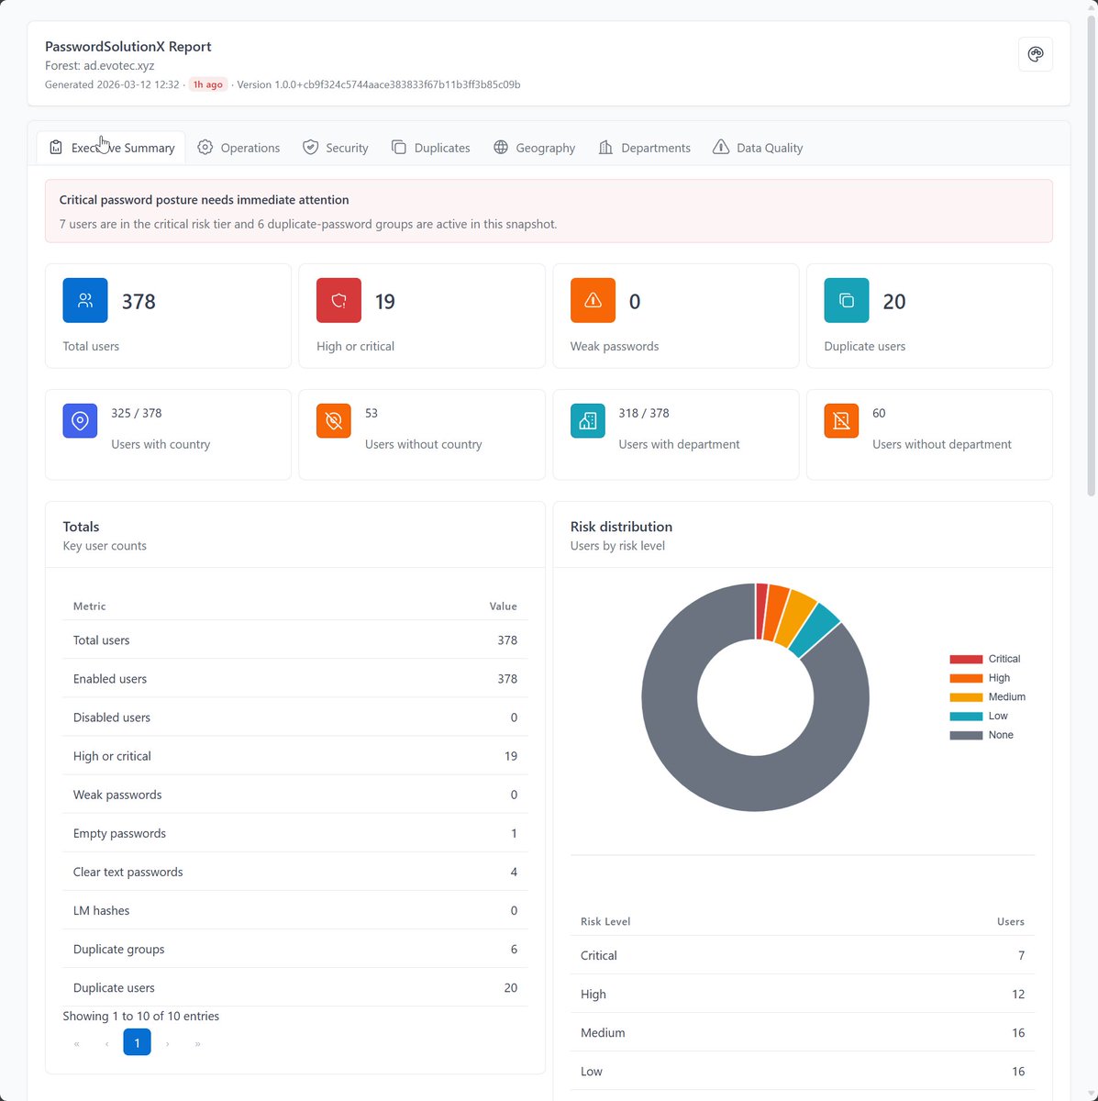Switch to the Operations tab
The image size is (1098, 1101).
238,148
